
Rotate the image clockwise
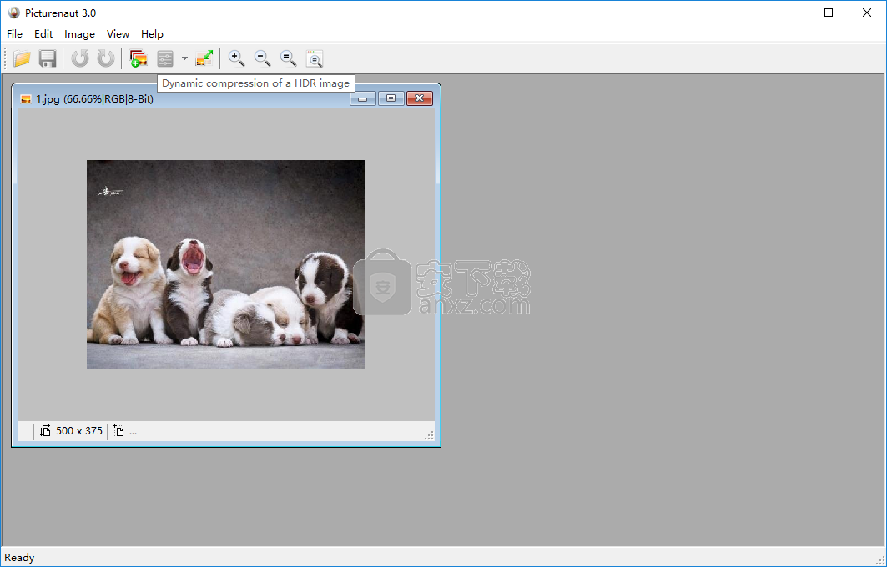click(x=106, y=58)
